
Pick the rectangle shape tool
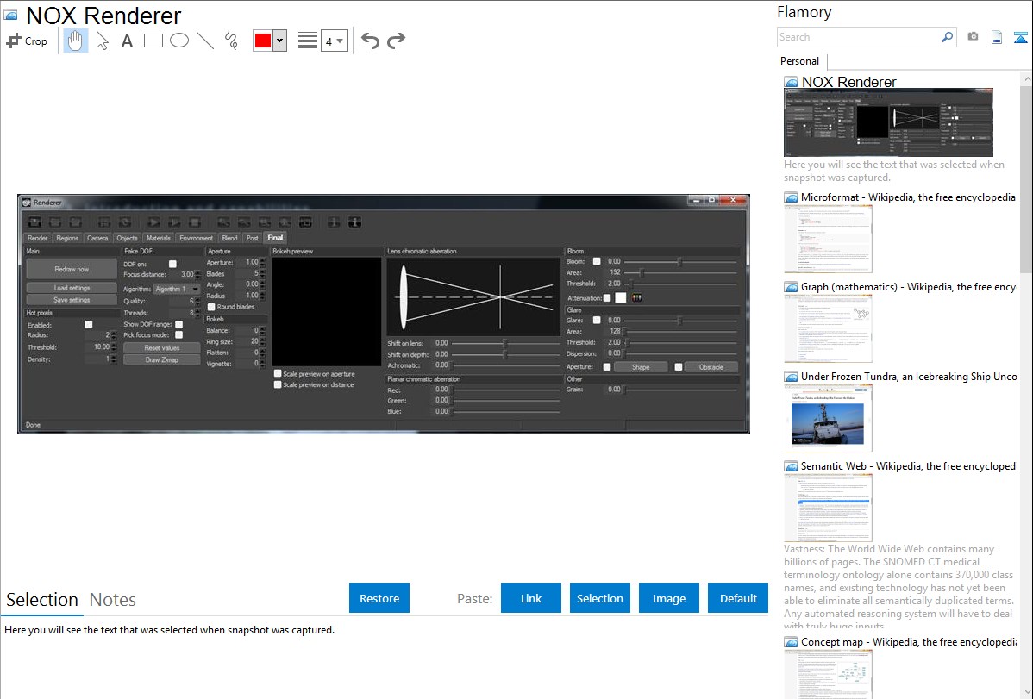click(153, 41)
